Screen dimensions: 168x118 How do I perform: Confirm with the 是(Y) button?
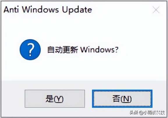click(55, 99)
